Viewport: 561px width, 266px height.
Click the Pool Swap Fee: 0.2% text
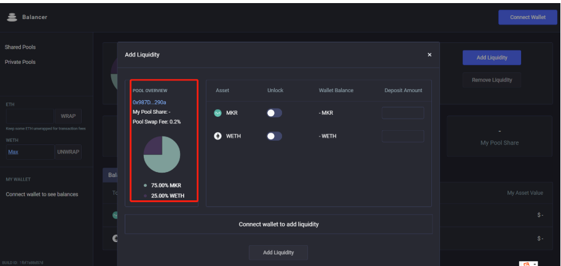tap(157, 122)
